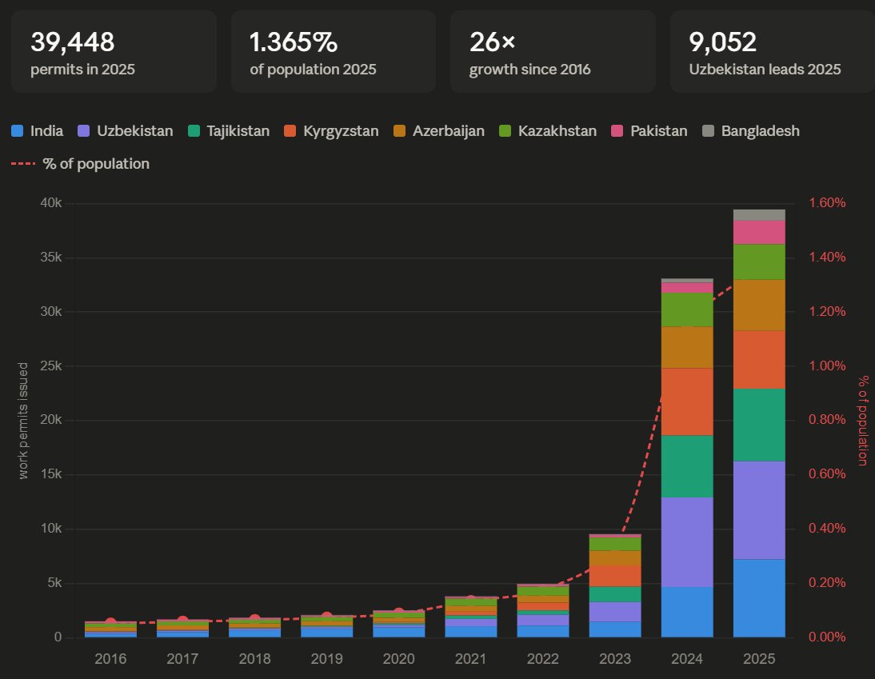Image resolution: width=875 pixels, height=679 pixels.
Task: Toggle the % of population dashed line
Action: pyautogui.click(x=80, y=164)
